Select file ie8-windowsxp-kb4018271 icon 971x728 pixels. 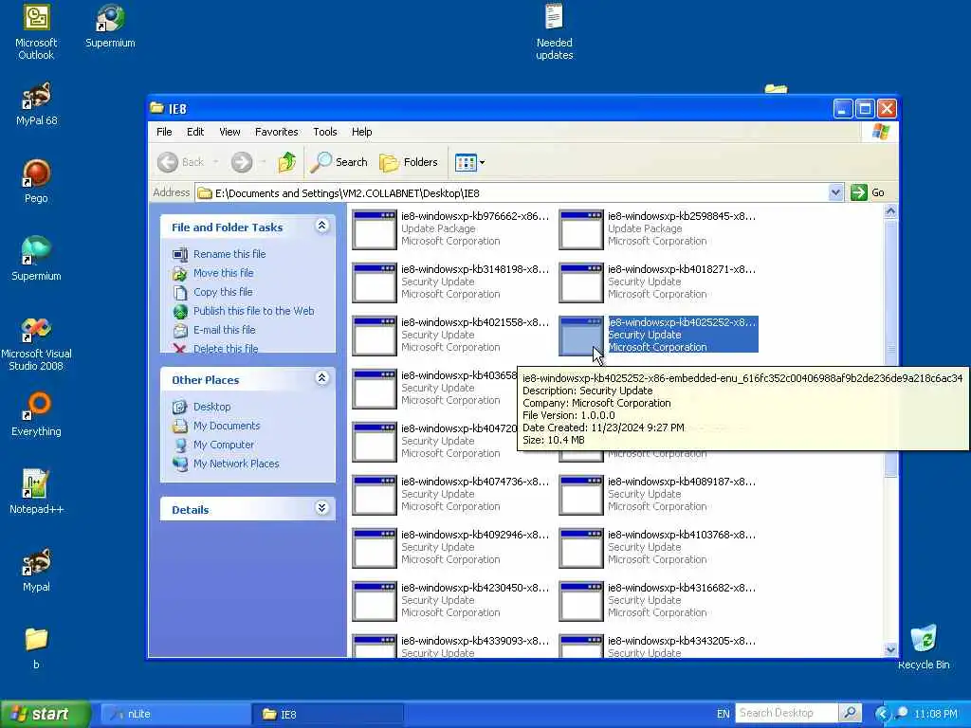pyautogui.click(x=581, y=282)
